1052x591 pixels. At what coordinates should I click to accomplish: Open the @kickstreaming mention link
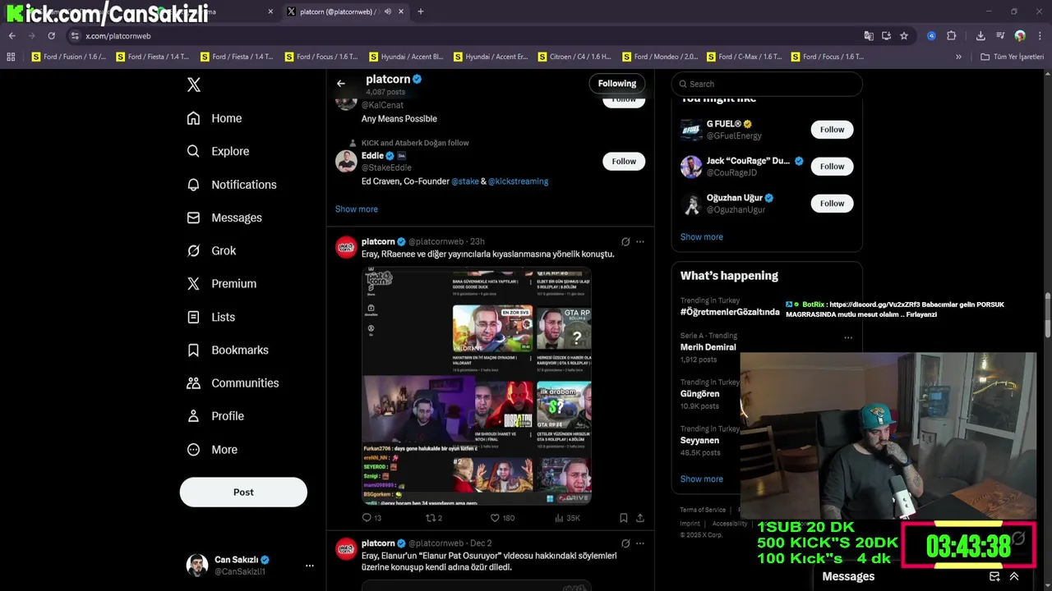pos(518,181)
